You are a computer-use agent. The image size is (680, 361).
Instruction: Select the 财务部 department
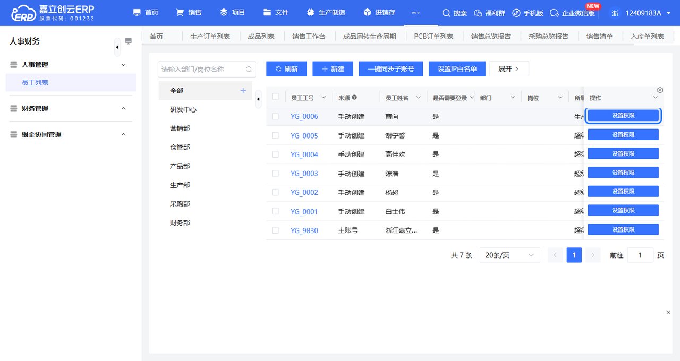180,223
